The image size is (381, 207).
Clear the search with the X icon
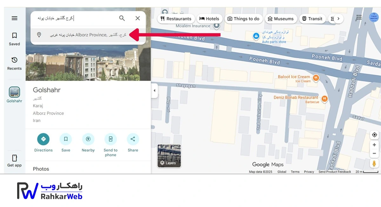point(137,18)
